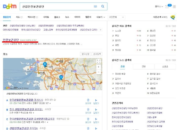
Task: Open 로드뷰 for 주차장1 result
Action: click(x=88, y=111)
